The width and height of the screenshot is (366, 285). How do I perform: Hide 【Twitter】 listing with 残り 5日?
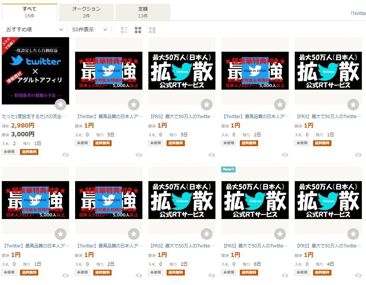point(139,155)
